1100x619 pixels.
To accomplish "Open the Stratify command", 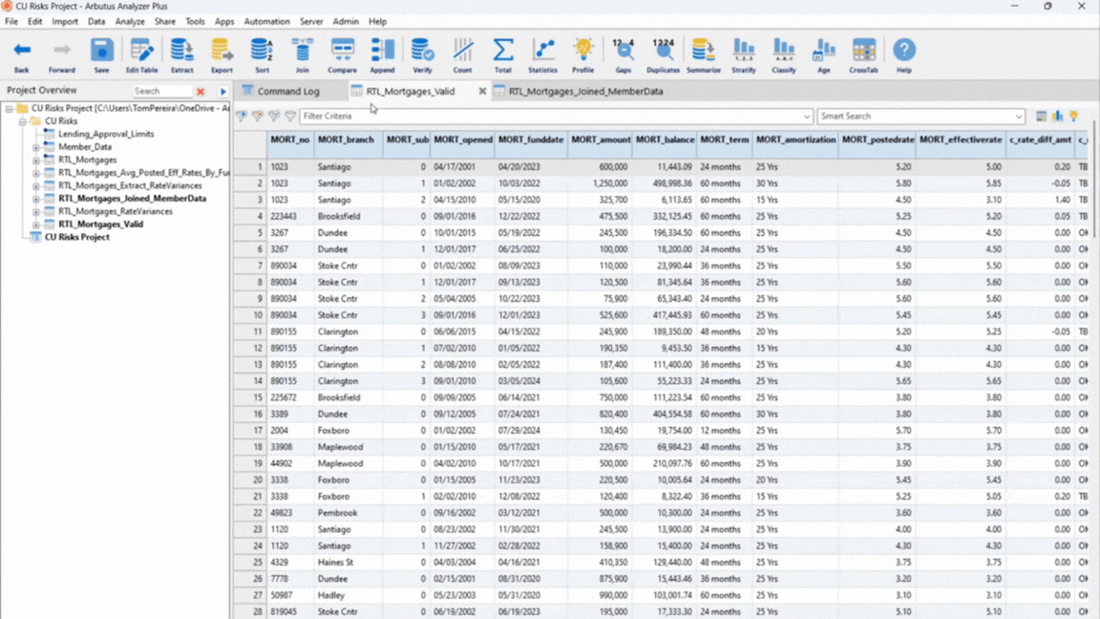I will [x=744, y=50].
